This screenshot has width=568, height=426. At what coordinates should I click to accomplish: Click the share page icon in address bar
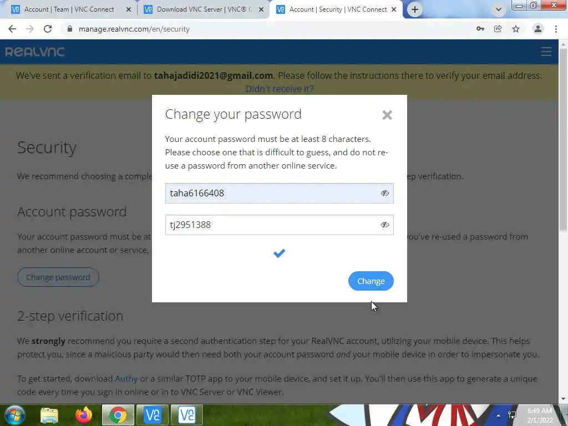pyautogui.click(x=498, y=29)
